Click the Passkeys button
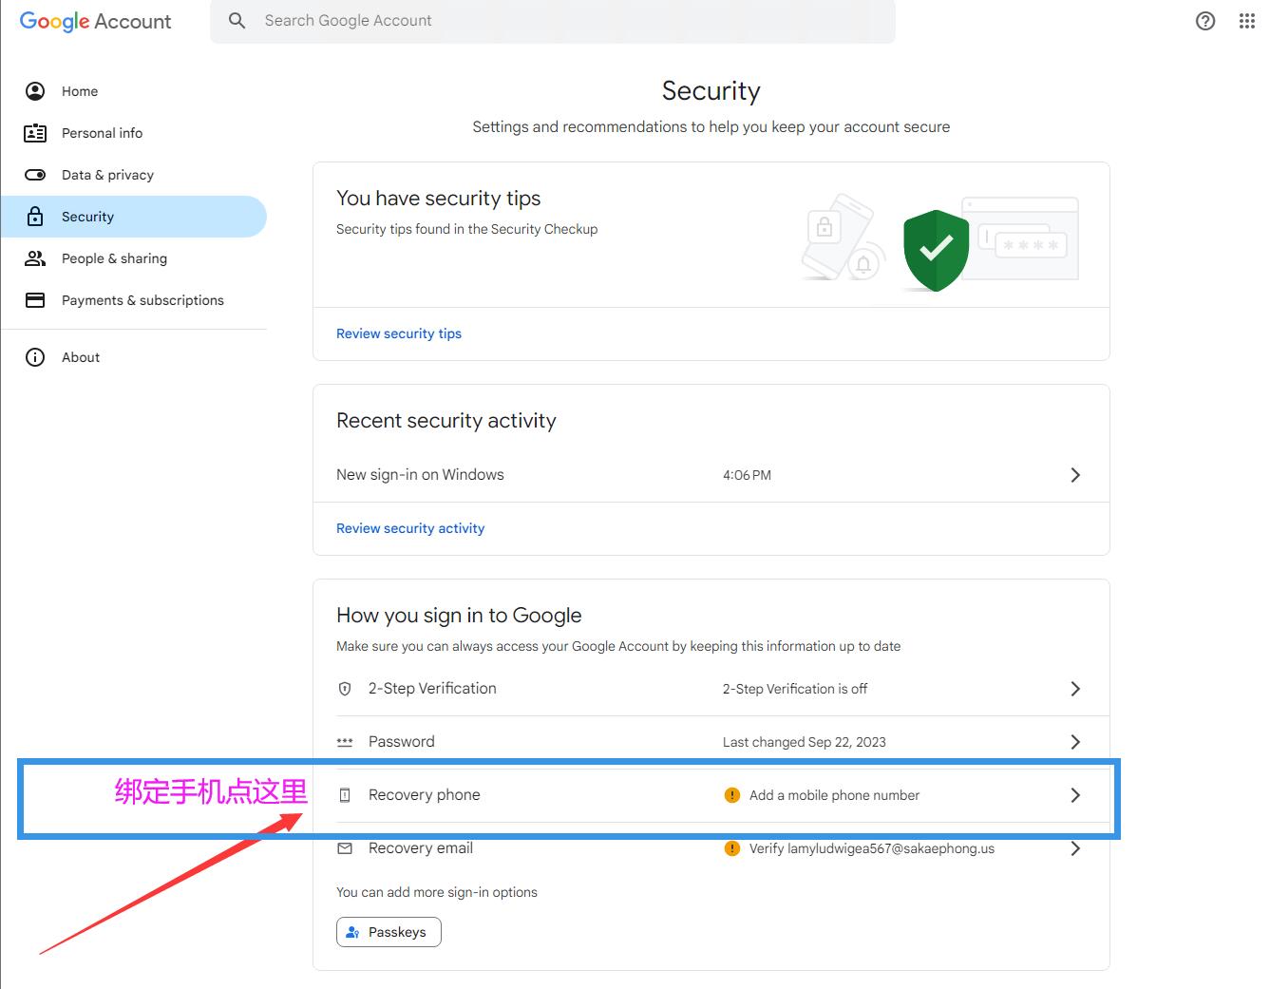The height and width of the screenshot is (989, 1270). coord(389,932)
